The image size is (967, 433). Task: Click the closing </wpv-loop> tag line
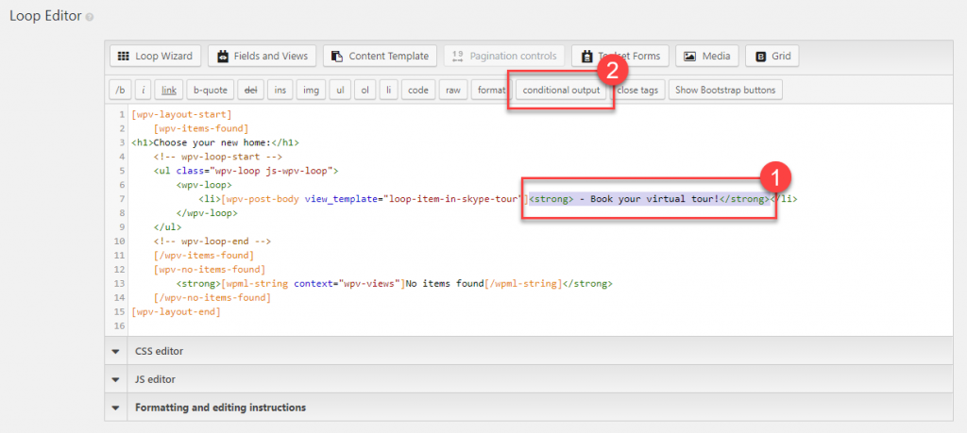click(x=207, y=213)
